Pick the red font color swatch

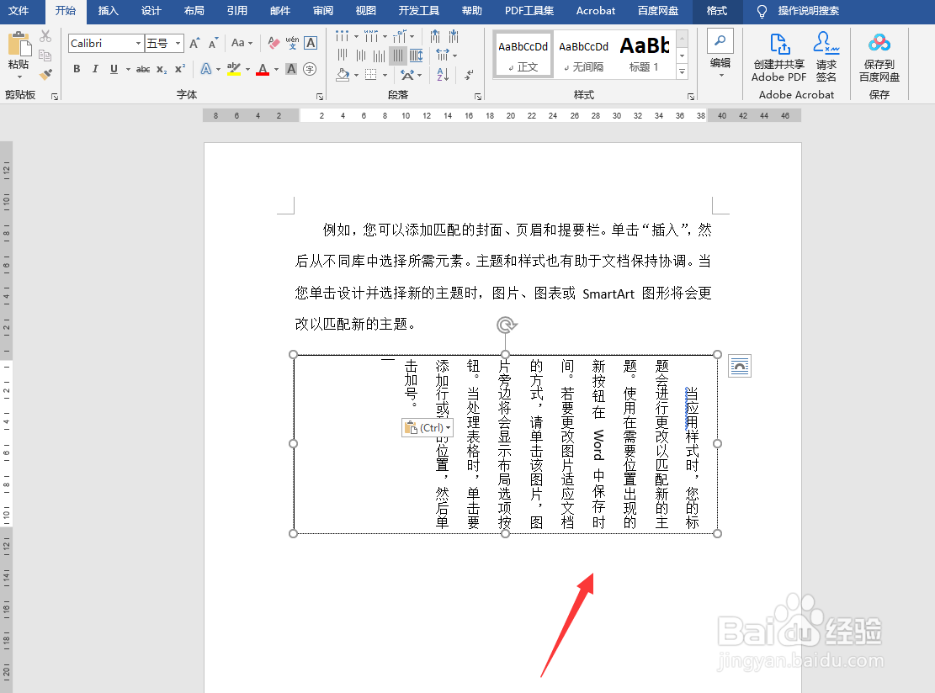263,68
